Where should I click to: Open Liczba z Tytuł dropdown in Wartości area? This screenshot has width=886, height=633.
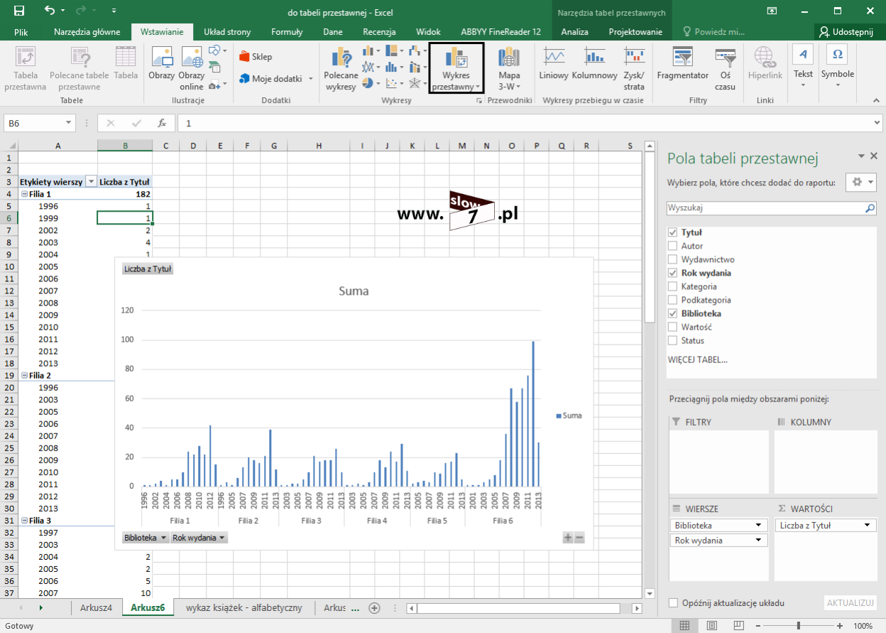pos(868,526)
